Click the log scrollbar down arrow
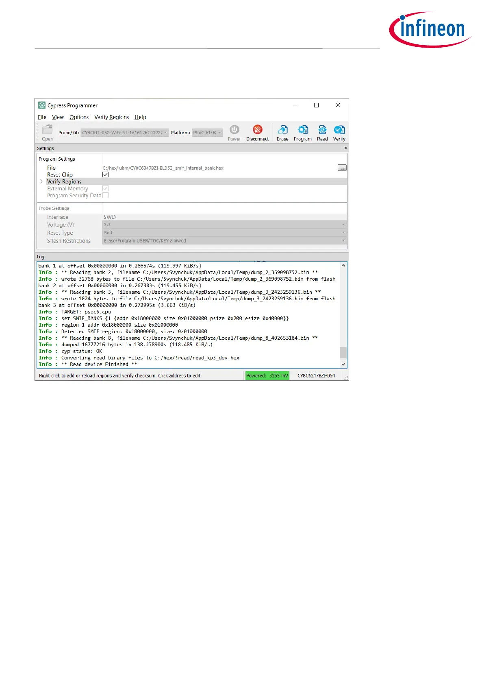 click(343, 364)
